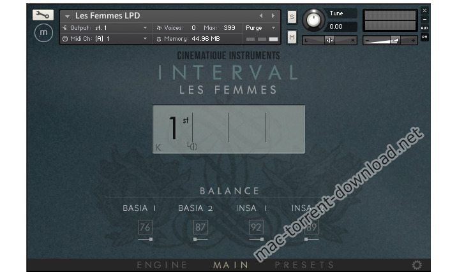Adjust the pan L-R slider
Screen dimensions: 457x272
(329, 40)
